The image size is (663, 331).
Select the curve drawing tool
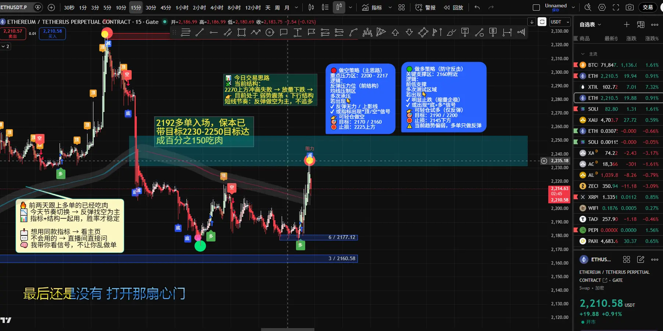pos(353,32)
